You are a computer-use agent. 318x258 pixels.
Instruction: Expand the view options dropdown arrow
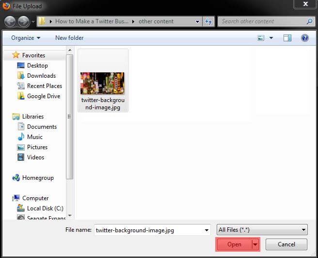[271, 38]
